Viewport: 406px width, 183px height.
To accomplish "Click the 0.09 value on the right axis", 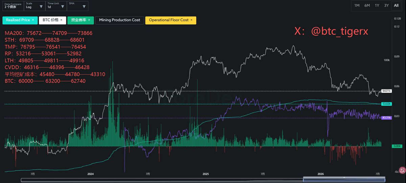I will click(x=398, y=56).
